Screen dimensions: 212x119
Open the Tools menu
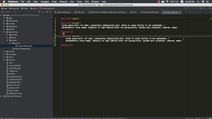point(79,2)
